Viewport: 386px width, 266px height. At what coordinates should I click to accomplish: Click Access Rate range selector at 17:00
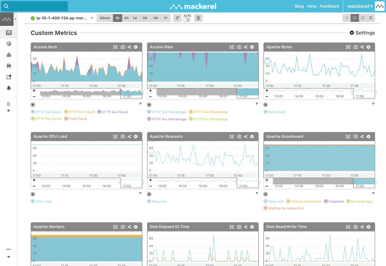tap(248, 94)
